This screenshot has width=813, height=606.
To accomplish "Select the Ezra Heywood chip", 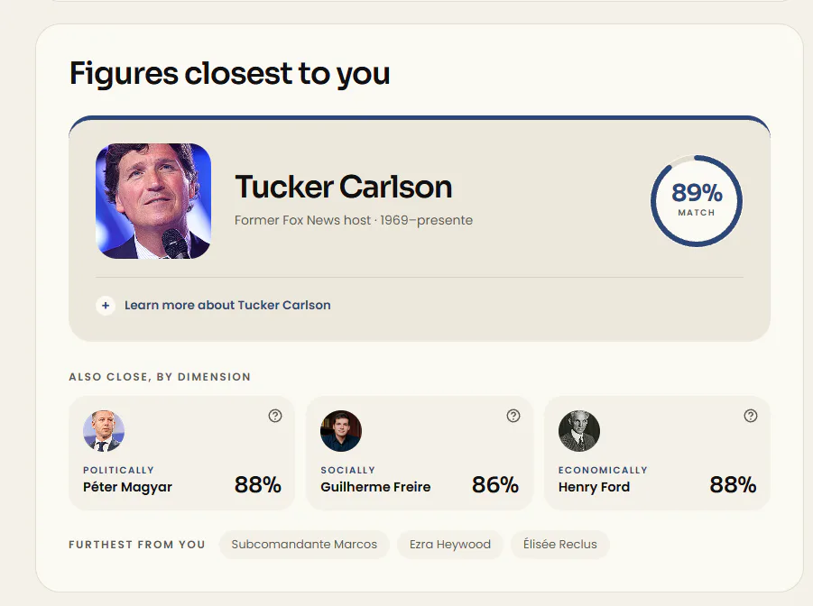I will click(x=450, y=545).
